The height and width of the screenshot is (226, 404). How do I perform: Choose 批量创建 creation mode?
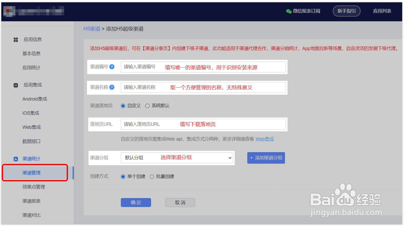point(152,177)
